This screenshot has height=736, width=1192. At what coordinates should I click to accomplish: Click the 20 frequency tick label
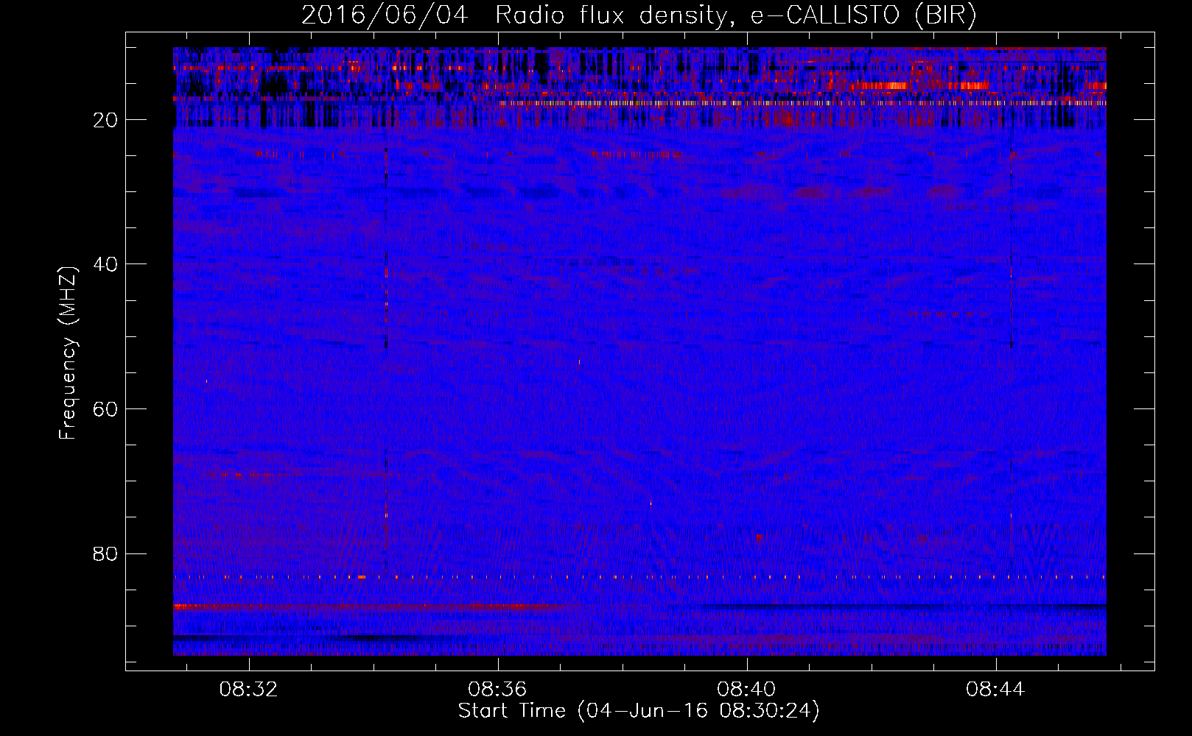105,120
